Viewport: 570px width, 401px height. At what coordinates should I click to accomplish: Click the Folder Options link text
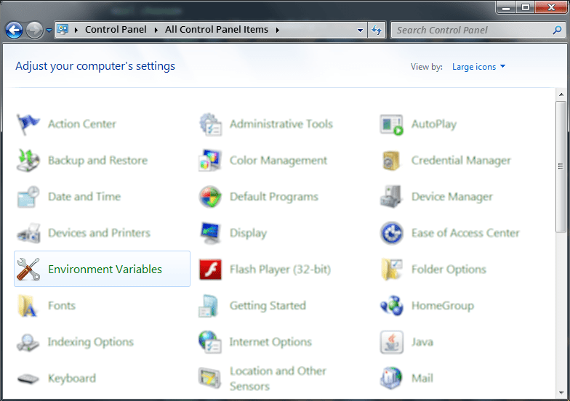pyautogui.click(x=449, y=270)
